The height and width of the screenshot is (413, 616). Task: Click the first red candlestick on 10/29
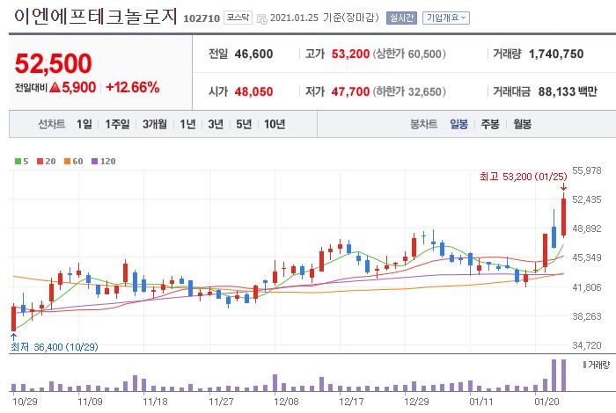(x=14, y=318)
